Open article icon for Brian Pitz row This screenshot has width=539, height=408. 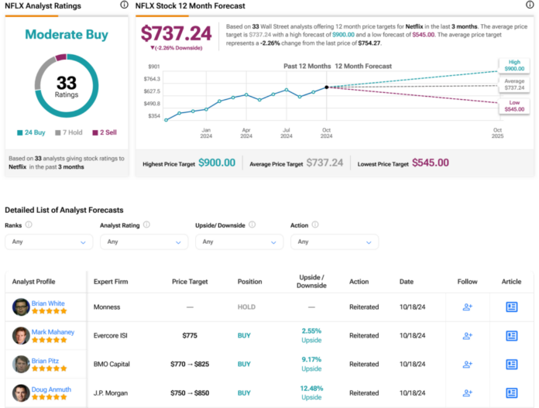coord(511,364)
